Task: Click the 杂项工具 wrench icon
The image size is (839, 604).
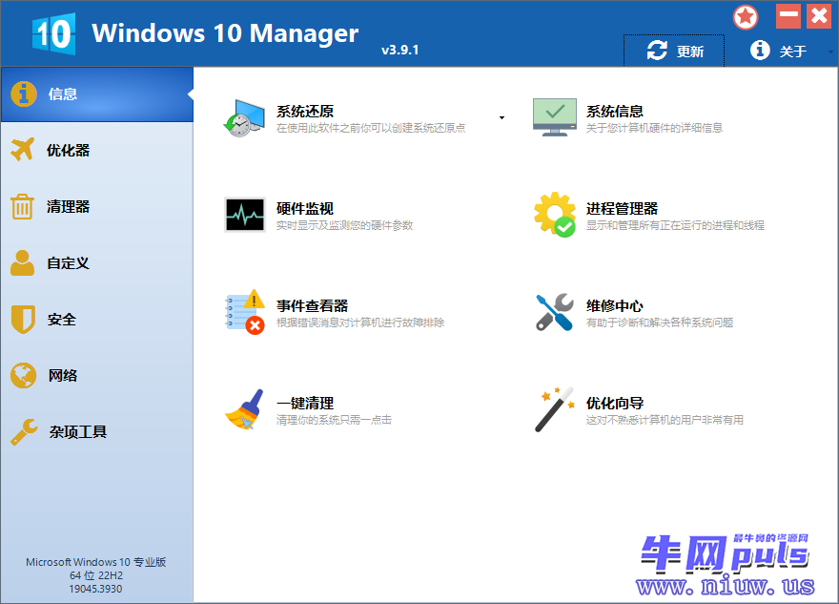Action: point(24,432)
